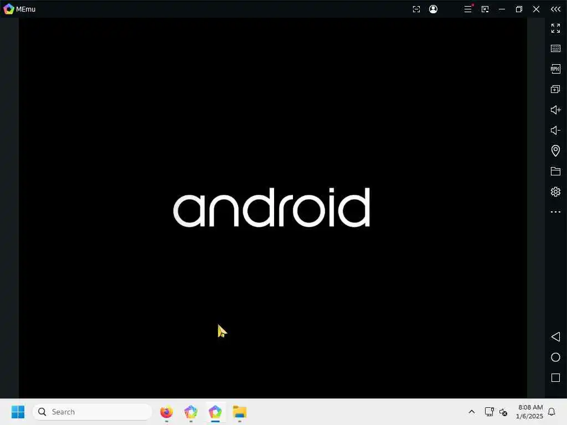Show hidden system tray icons
Viewport: 567px width, 425px height.
click(x=472, y=412)
